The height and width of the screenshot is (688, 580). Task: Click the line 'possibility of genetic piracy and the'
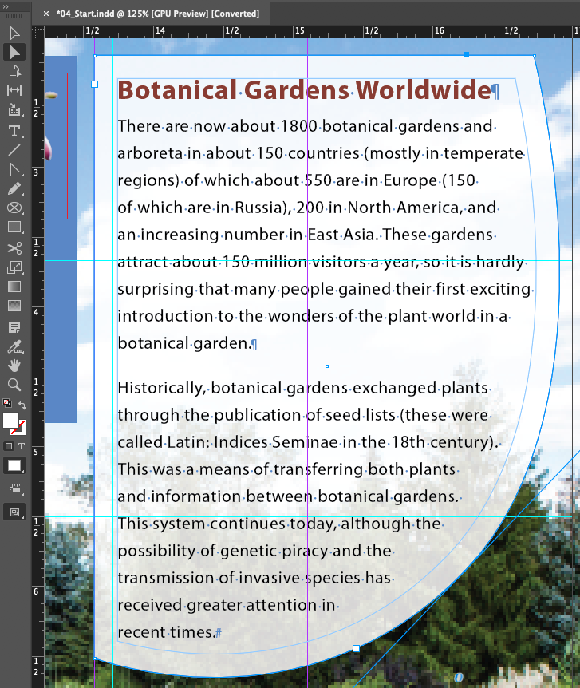[x=255, y=551]
